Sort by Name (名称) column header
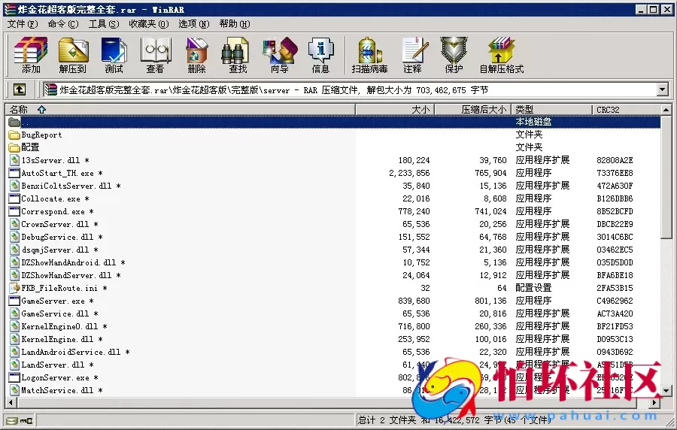677x430 pixels. coord(180,110)
